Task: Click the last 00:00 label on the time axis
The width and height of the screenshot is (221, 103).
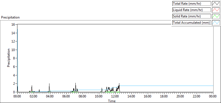Action: click(x=213, y=97)
